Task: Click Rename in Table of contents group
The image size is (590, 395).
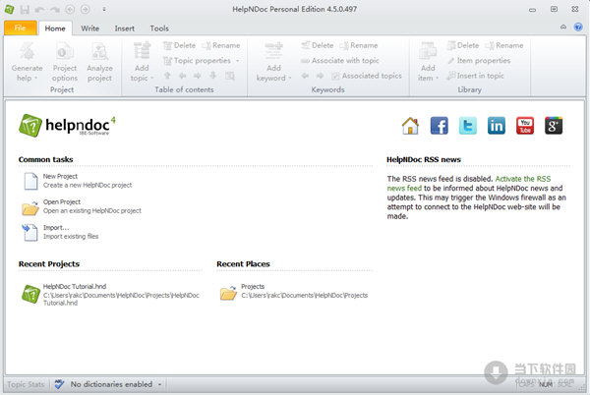Action: [221, 45]
